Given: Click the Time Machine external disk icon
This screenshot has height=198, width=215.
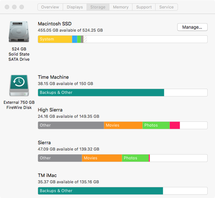Looking at the screenshot, I should pos(19,85).
